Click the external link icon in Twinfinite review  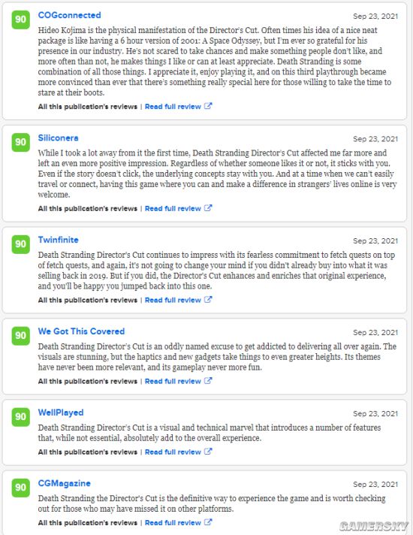coord(208,300)
